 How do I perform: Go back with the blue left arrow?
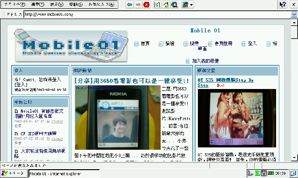coord(129,5)
